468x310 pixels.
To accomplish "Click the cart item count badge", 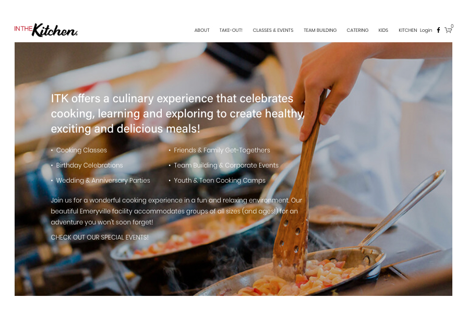I will (452, 26).
